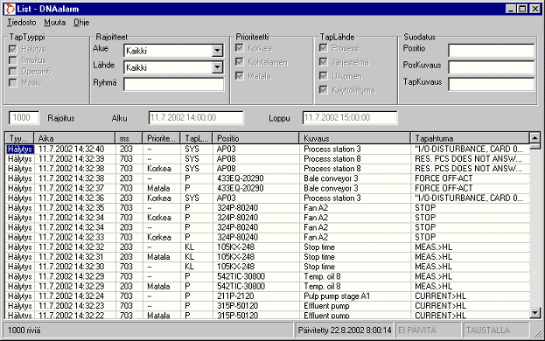545x341 pixels.
Task: Close the DNAalarm window
Action: 535,9
